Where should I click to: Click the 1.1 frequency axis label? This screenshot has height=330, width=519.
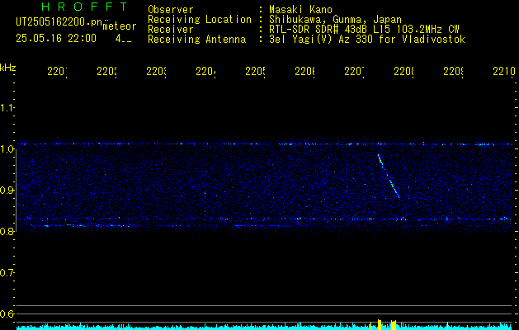[7, 107]
